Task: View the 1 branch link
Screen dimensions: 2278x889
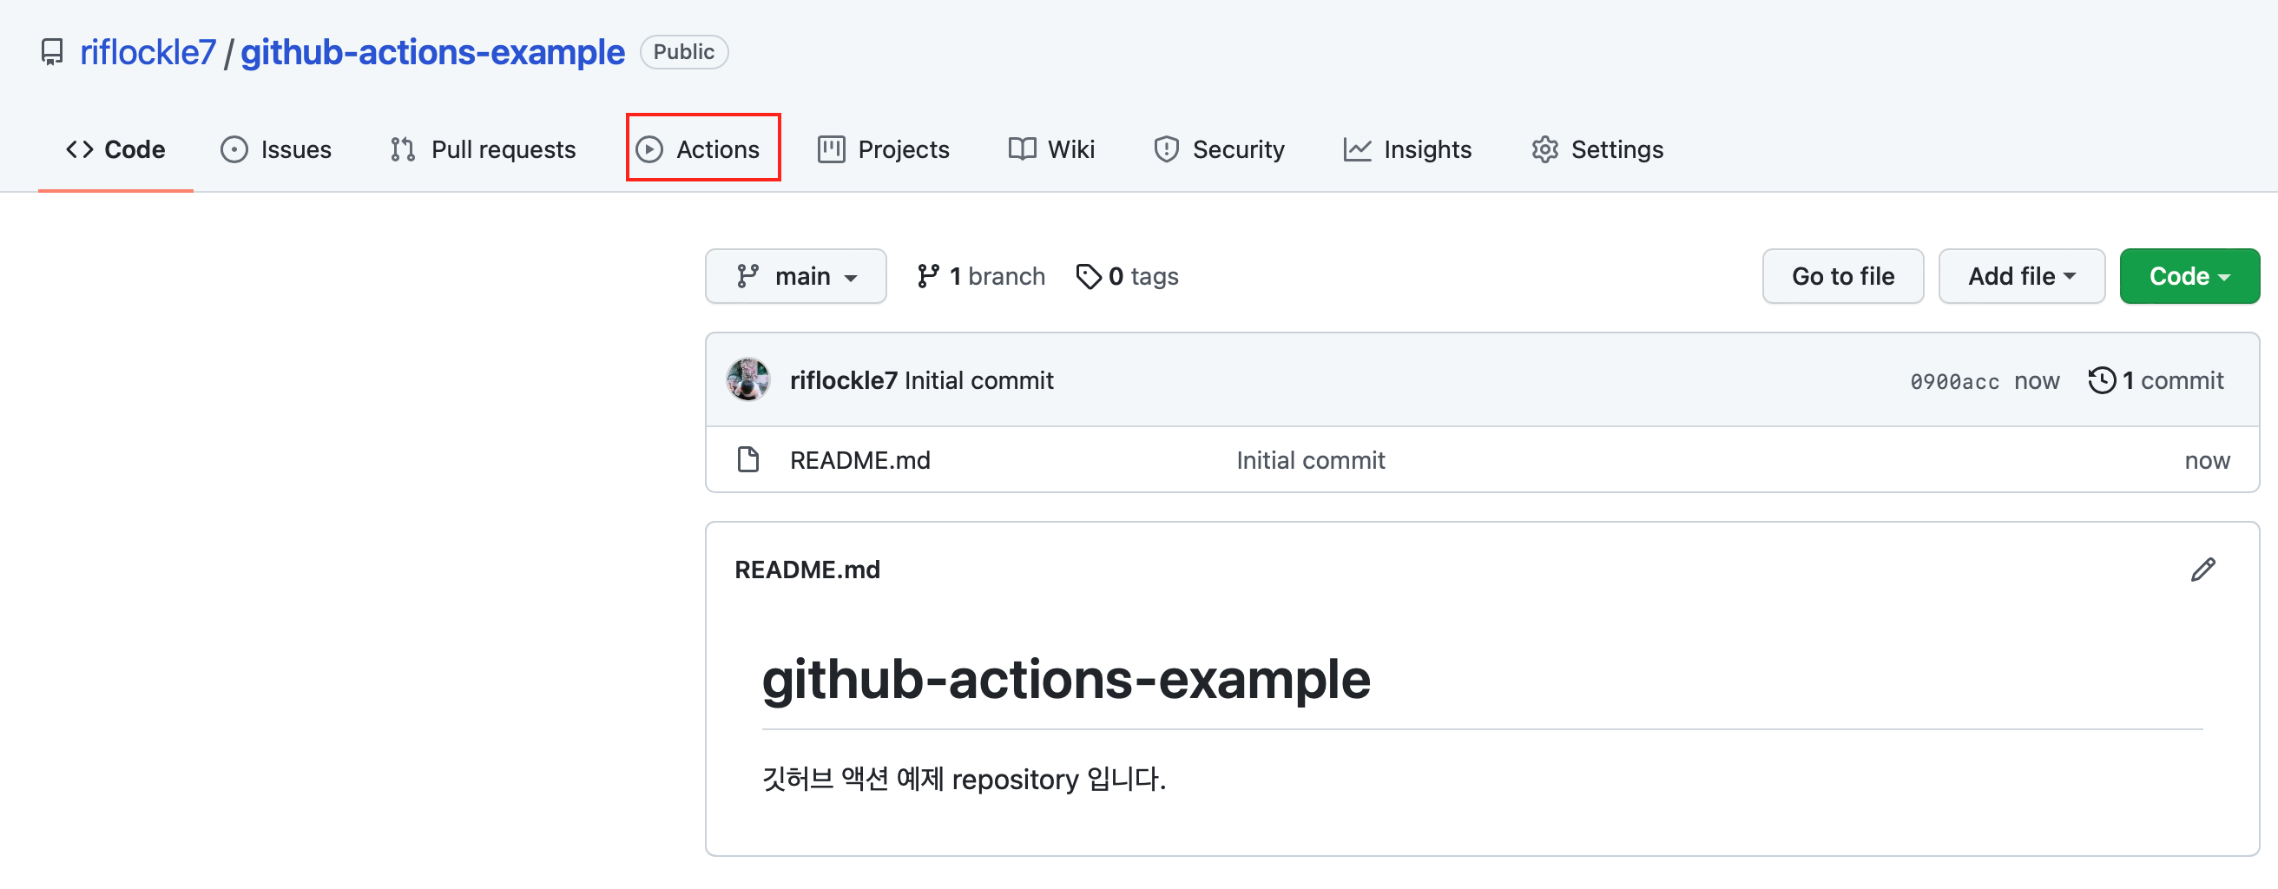Action: (x=982, y=276)
